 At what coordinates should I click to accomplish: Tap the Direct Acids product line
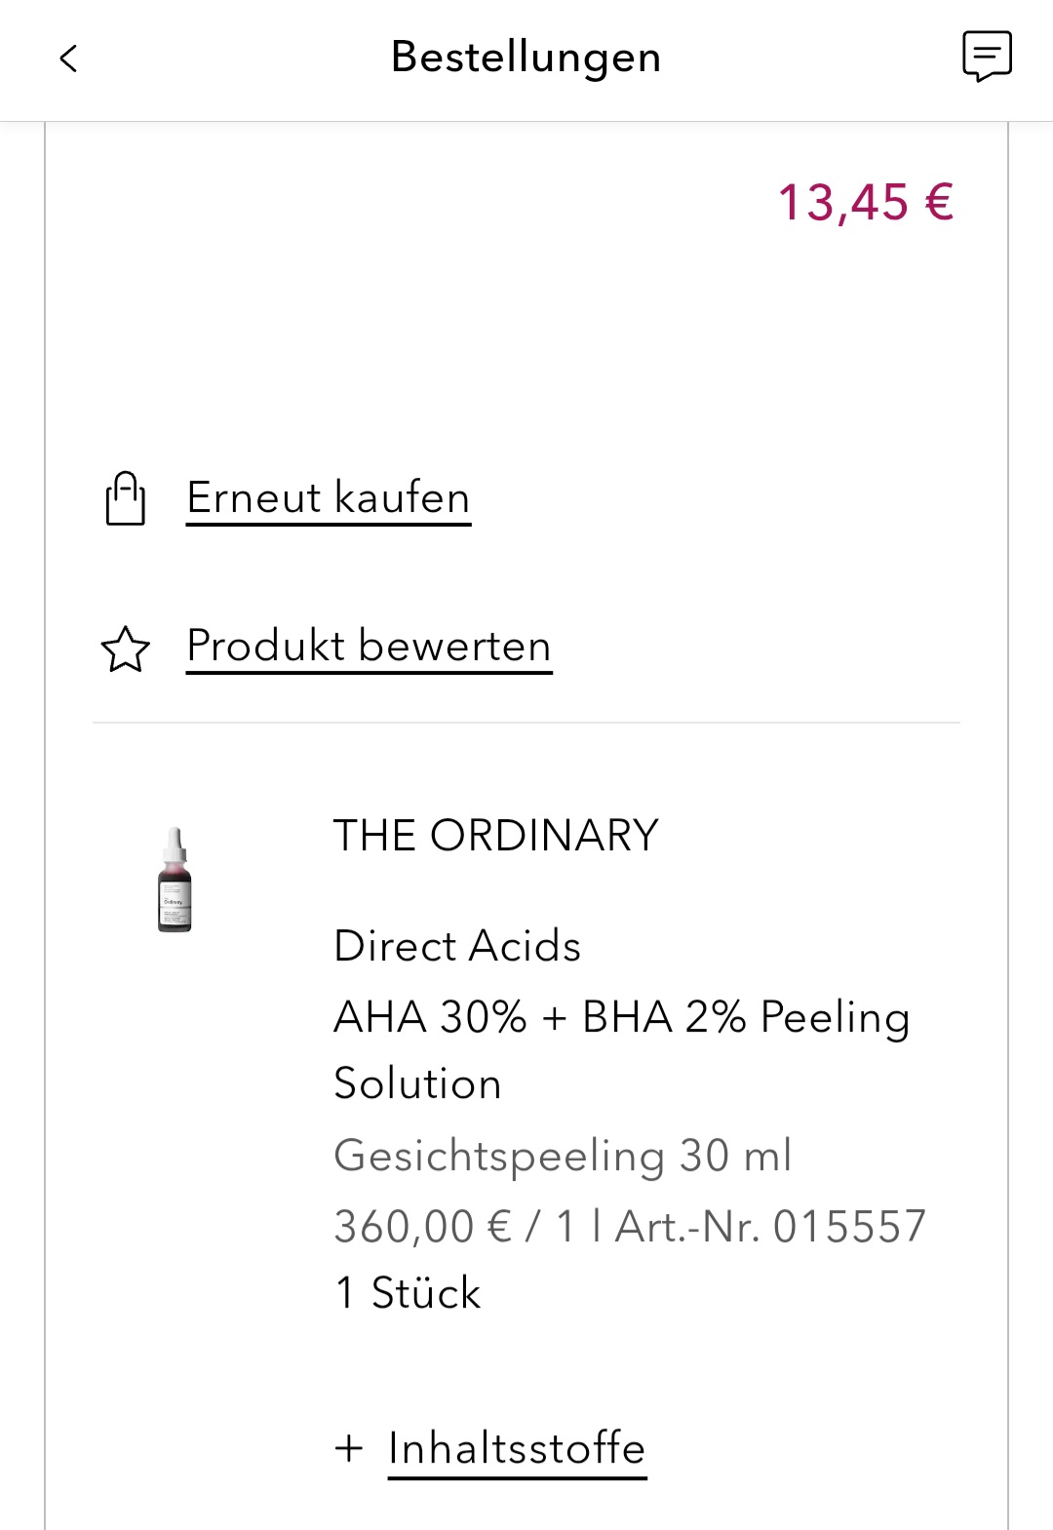(456, 946)
